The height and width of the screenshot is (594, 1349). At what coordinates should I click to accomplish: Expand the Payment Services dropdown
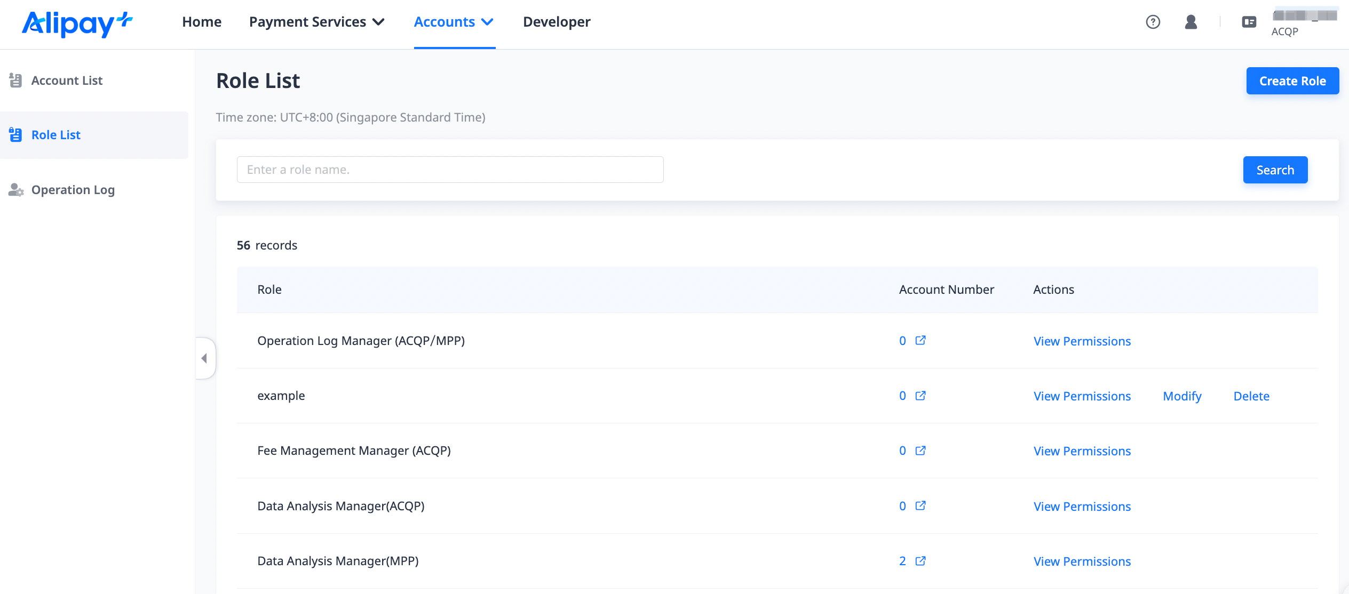point(317,22)
